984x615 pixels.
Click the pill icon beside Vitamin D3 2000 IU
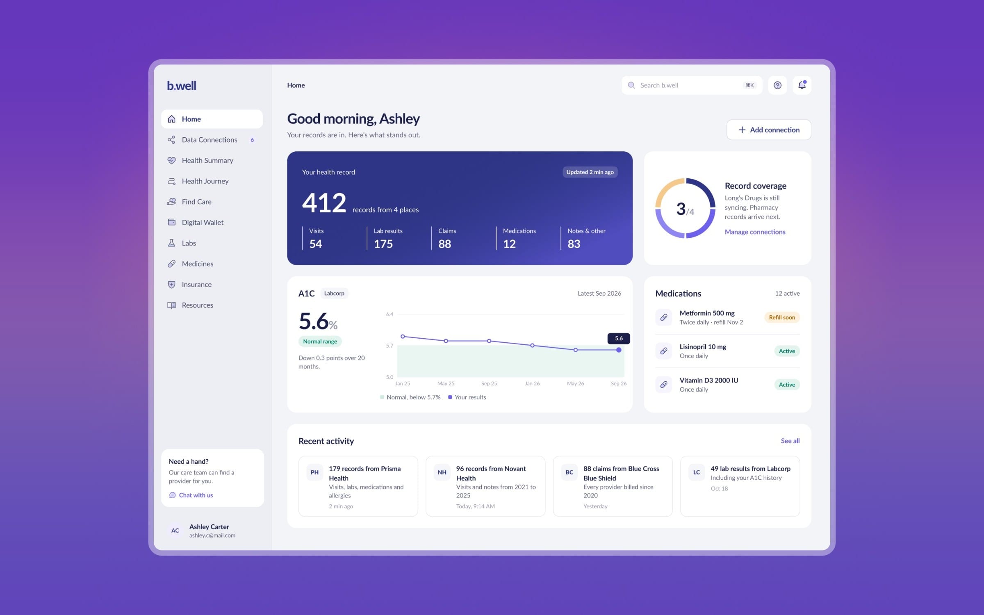[664, 385]
